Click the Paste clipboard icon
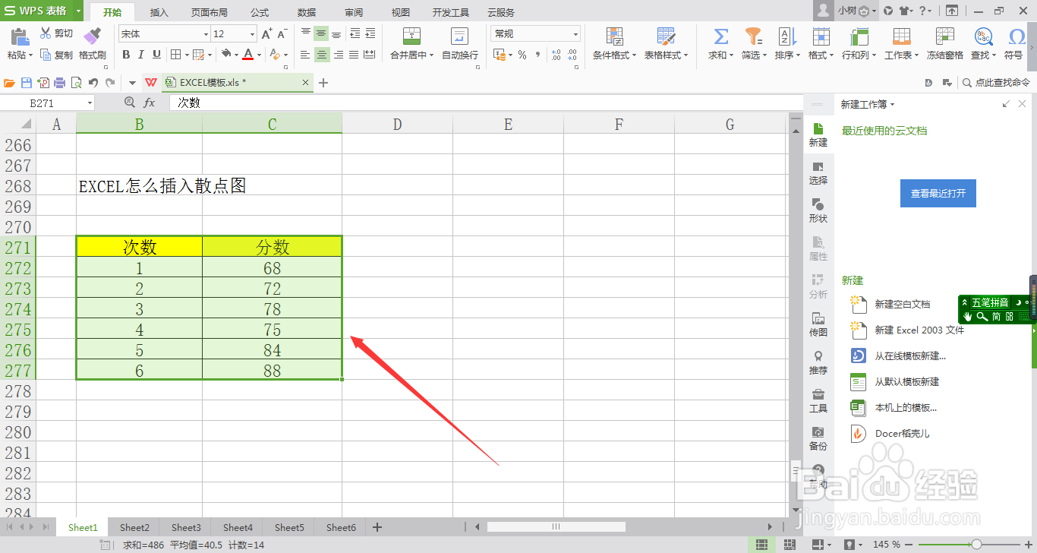Viewport: 1037px width, 553px height. coord(19,36)
